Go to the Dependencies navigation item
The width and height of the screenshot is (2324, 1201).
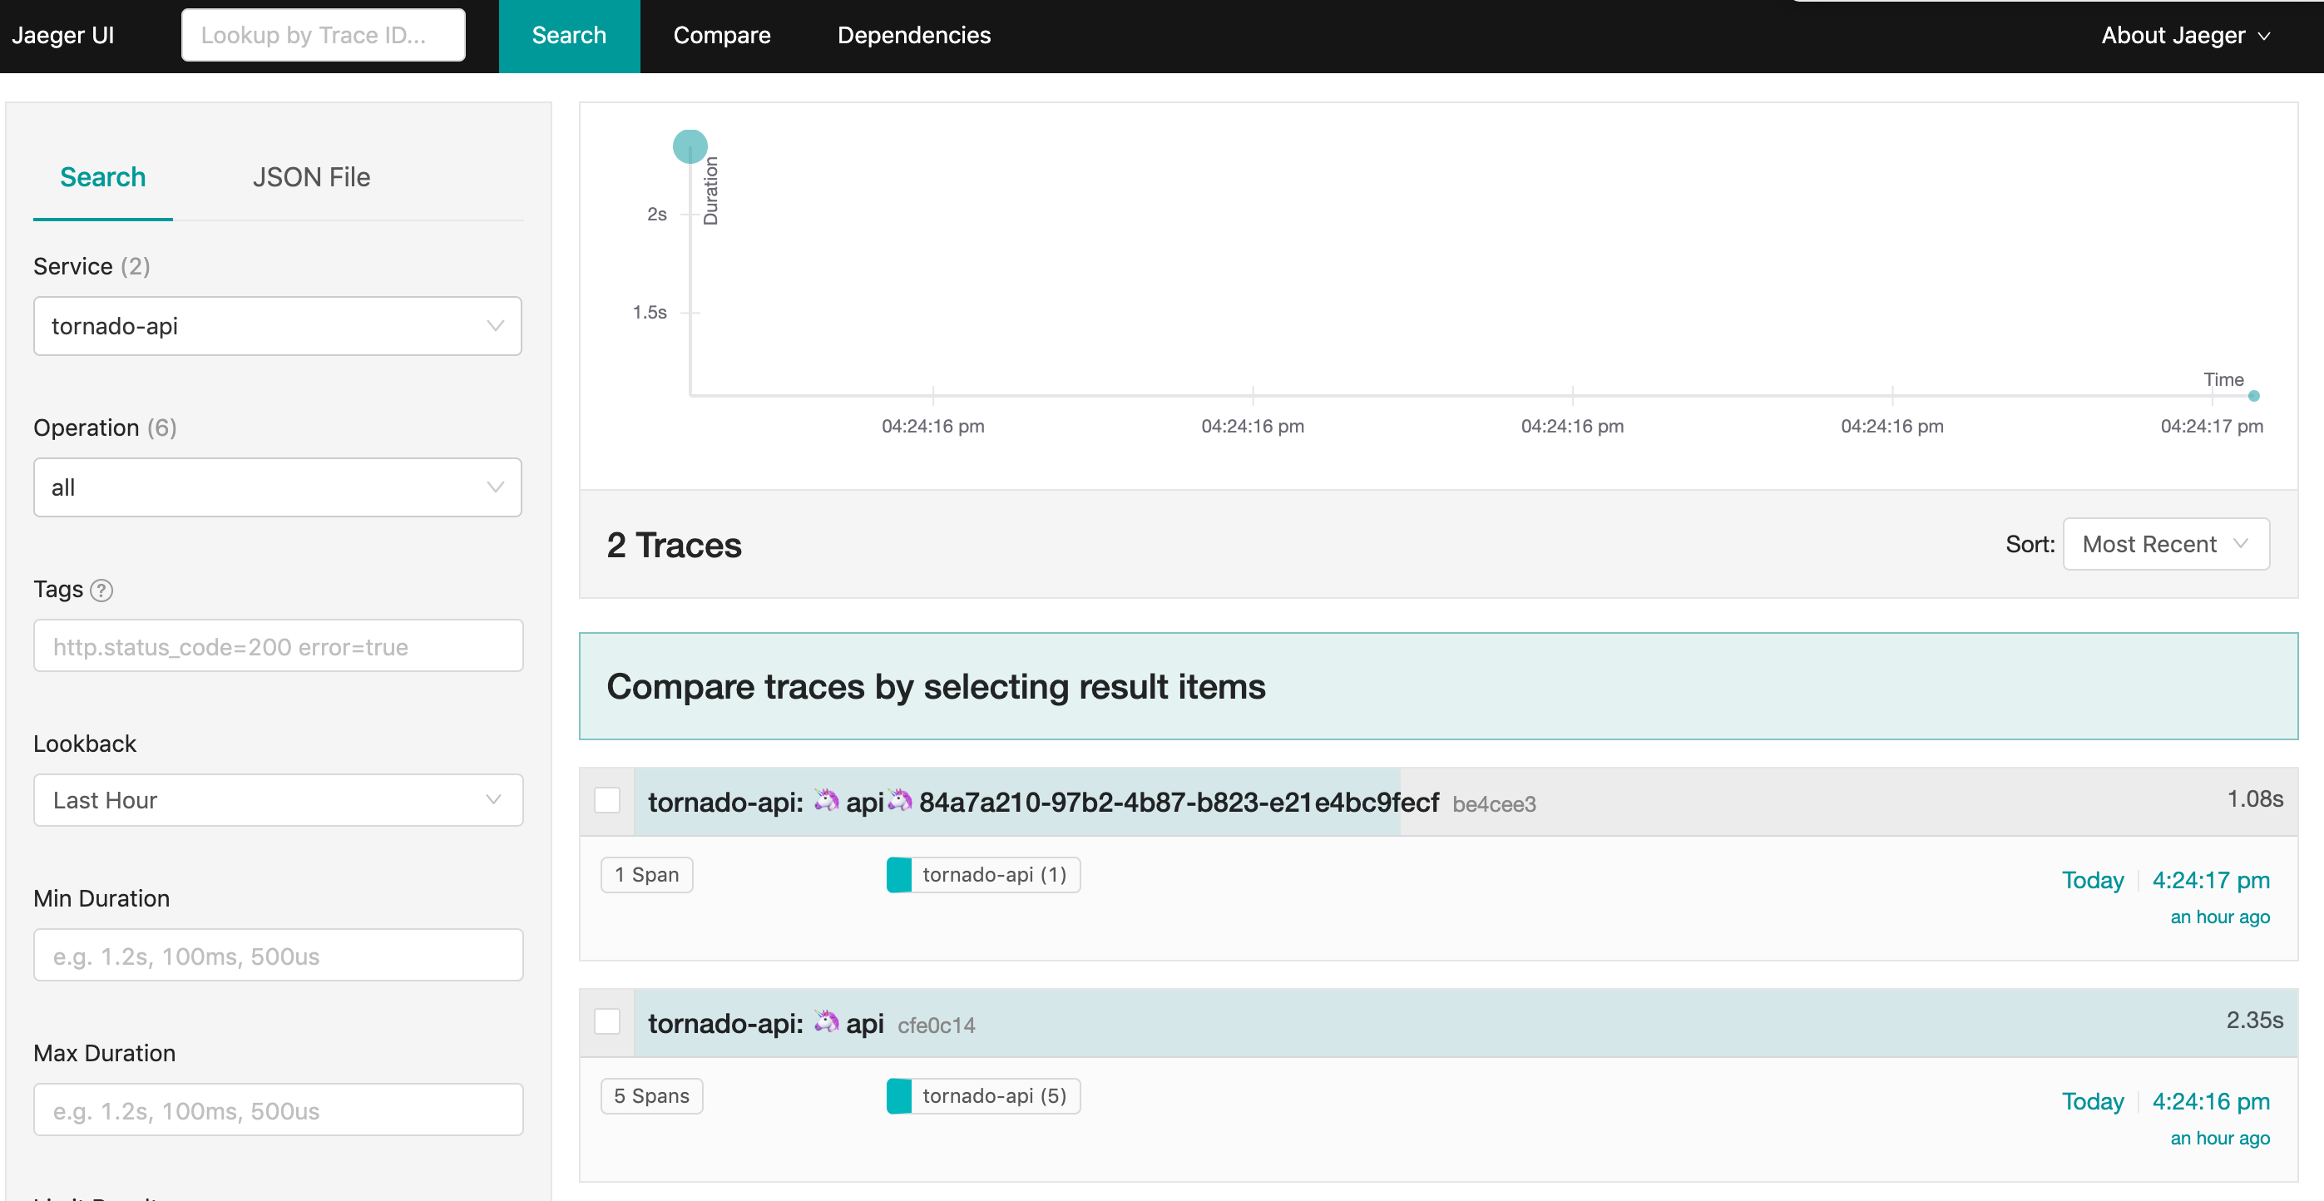(x=913, y=35)
